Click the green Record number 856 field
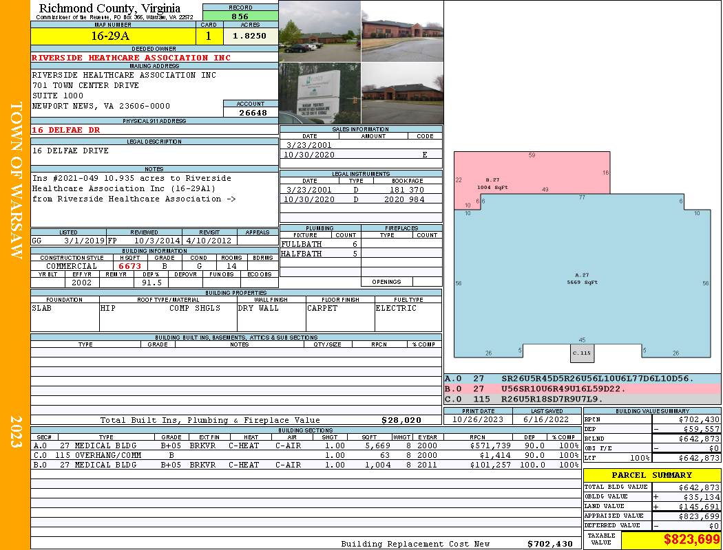This screenshot has height=550, width=723. click(x=240, y=16)
